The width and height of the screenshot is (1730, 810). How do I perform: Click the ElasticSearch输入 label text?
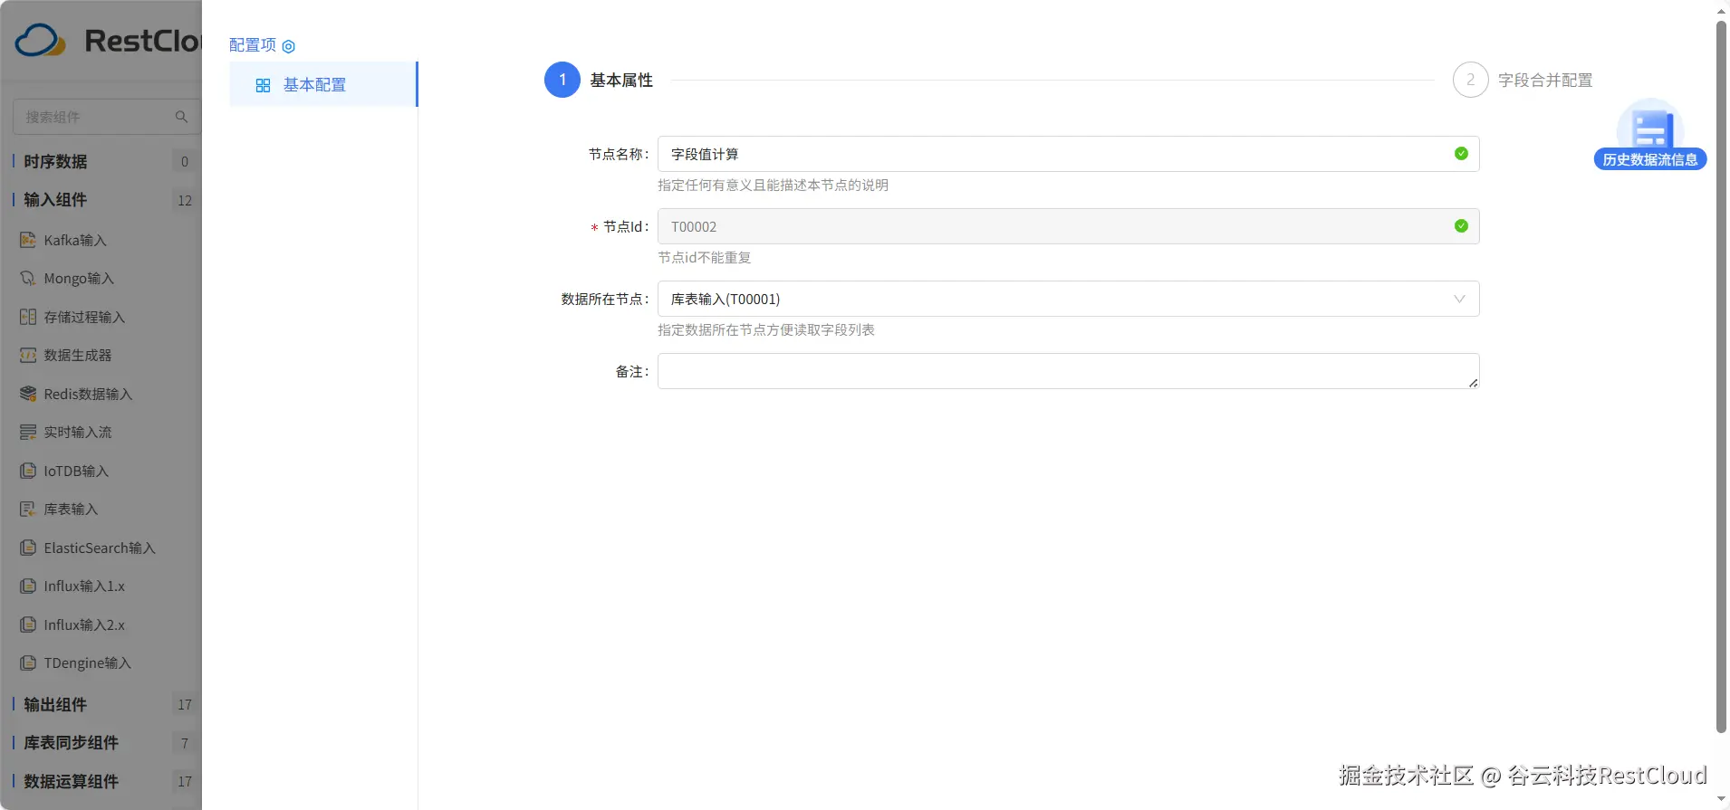click(x=100, y=548)
